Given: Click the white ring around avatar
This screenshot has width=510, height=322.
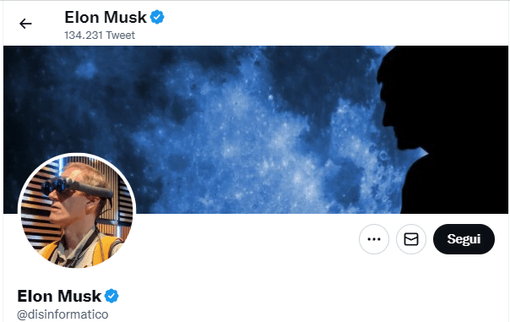Looking at the screenshot, I should [77, 155].
